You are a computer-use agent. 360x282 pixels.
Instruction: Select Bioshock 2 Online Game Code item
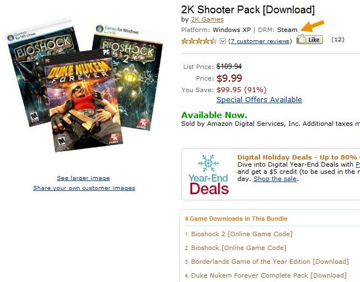pos(241,234)
